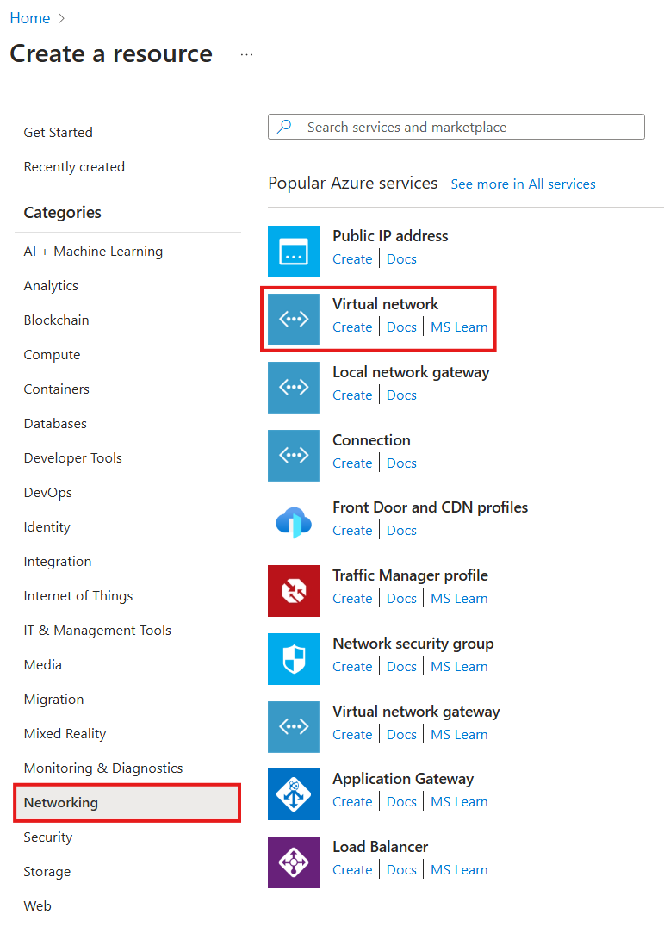Open See more in All services
The width and height of the screenshot is (664, 927).
click(x=523, y=184)
